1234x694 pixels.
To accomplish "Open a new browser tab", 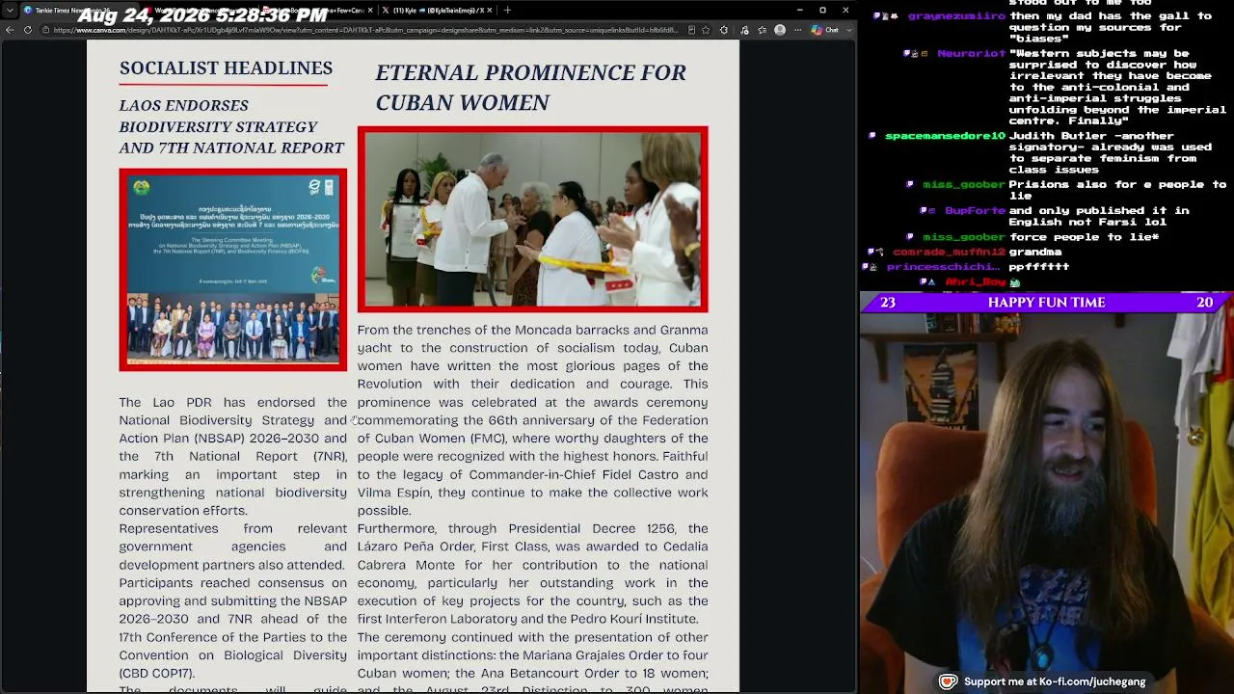I will 507,10.
